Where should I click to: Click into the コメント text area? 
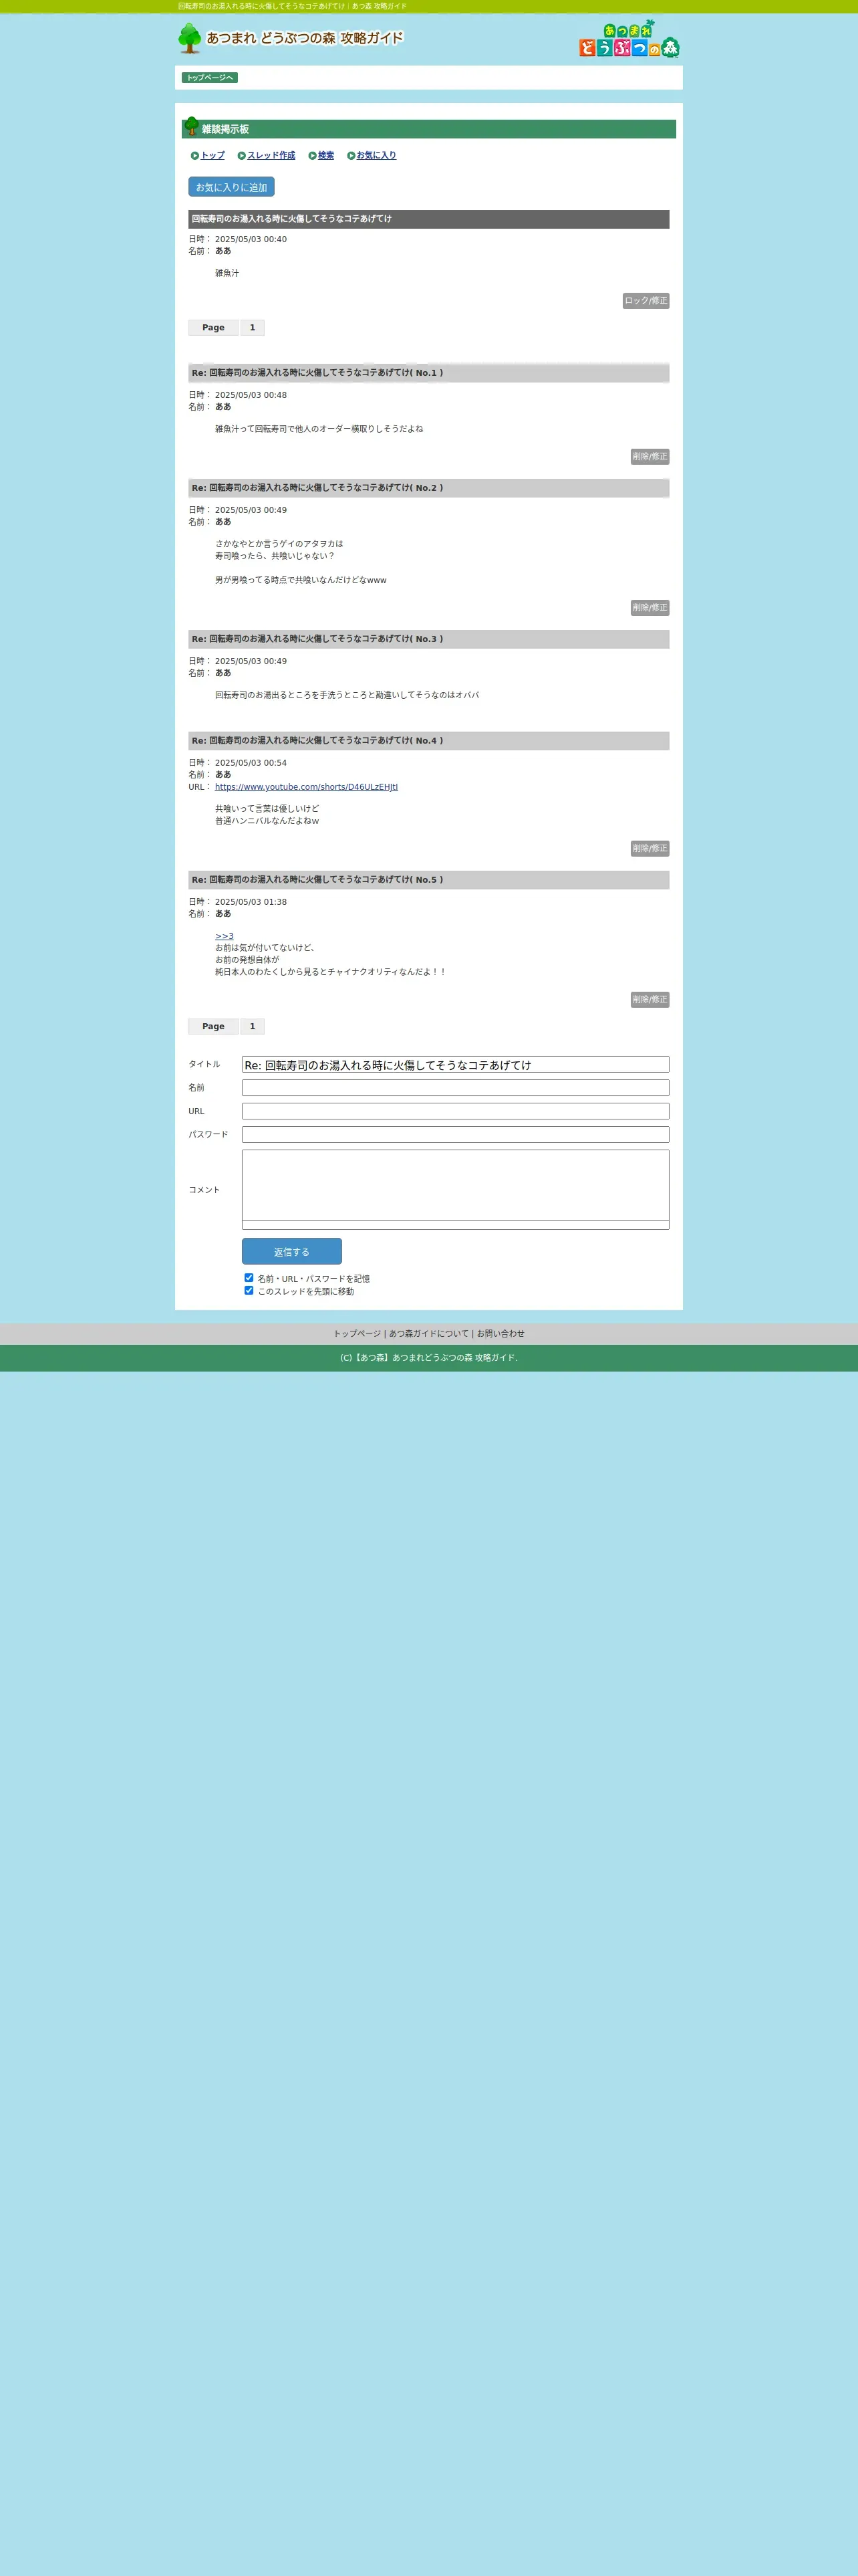[456, 1190]
